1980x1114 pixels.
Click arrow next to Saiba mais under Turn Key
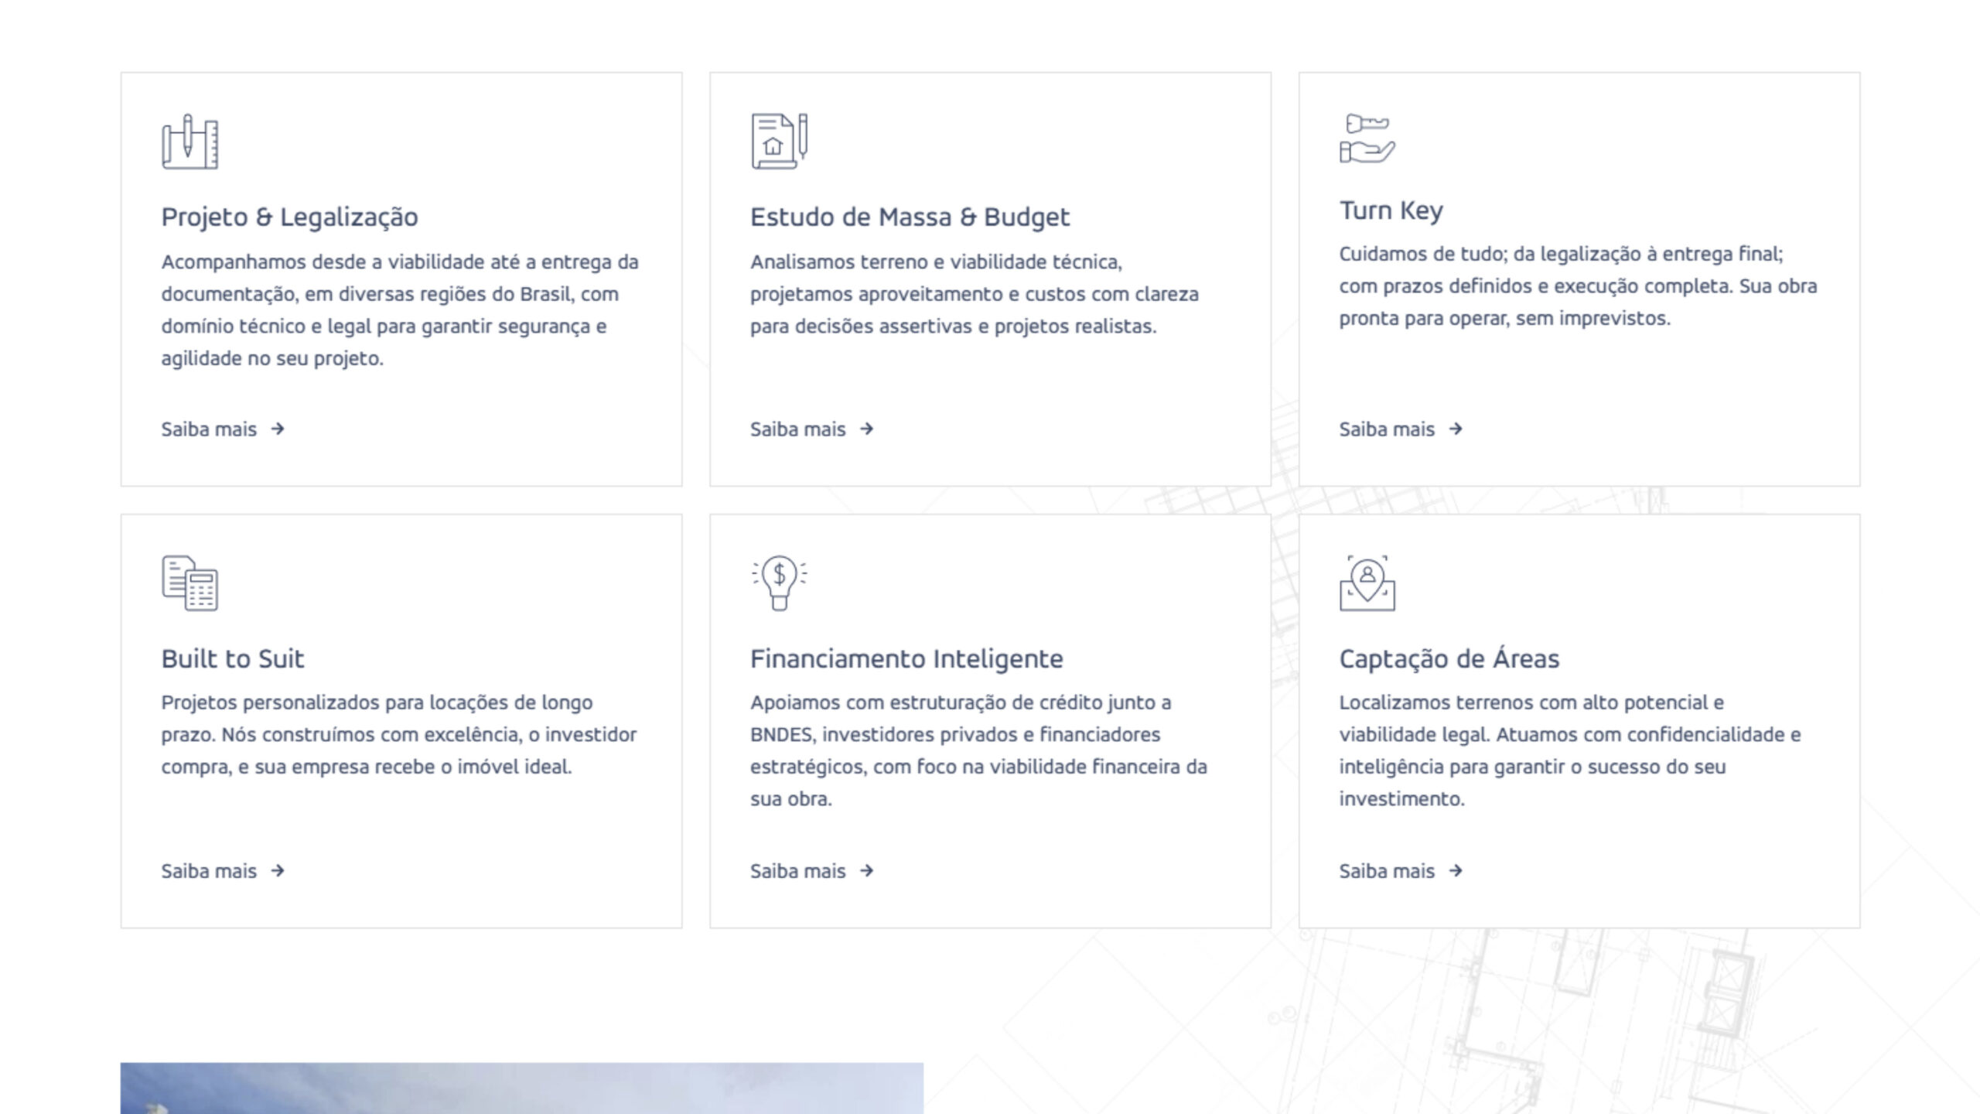click(1456, 429)
